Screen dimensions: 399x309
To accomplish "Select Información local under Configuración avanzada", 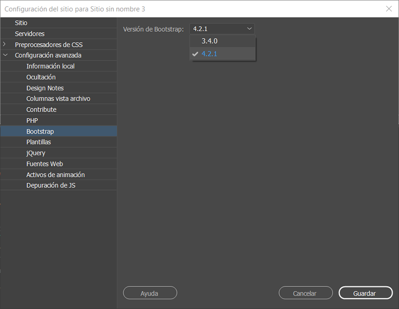I will (x=50, y=66).
